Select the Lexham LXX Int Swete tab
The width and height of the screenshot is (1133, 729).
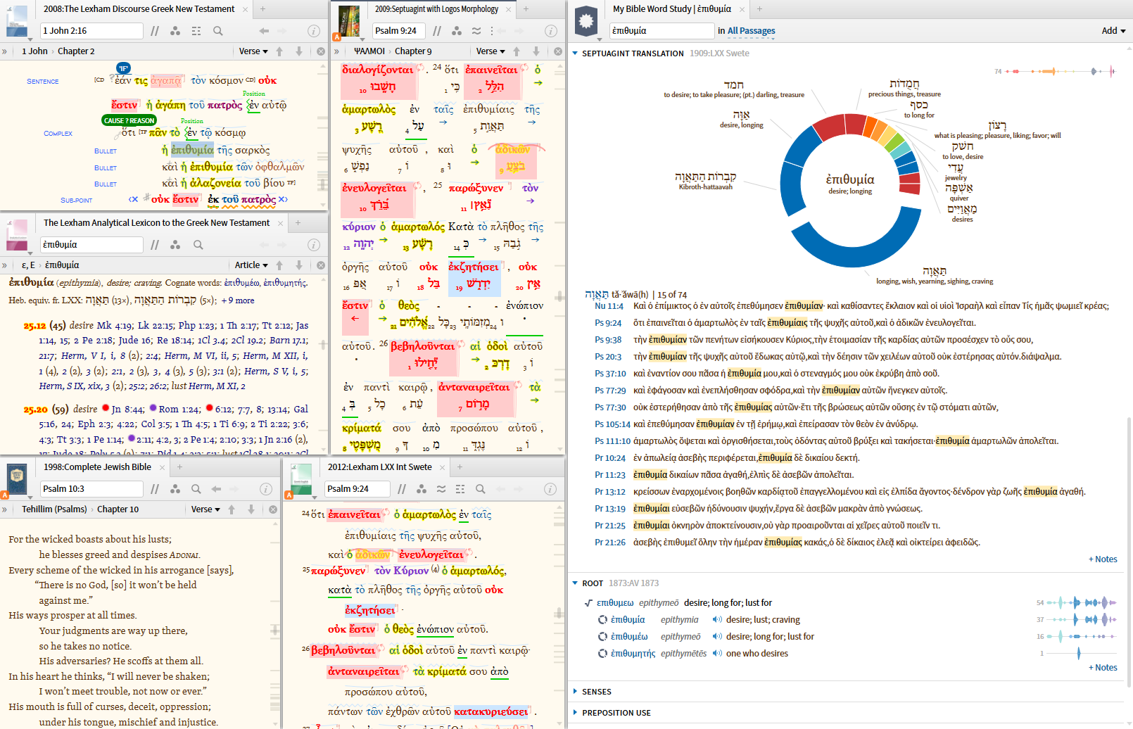[379, 467]
